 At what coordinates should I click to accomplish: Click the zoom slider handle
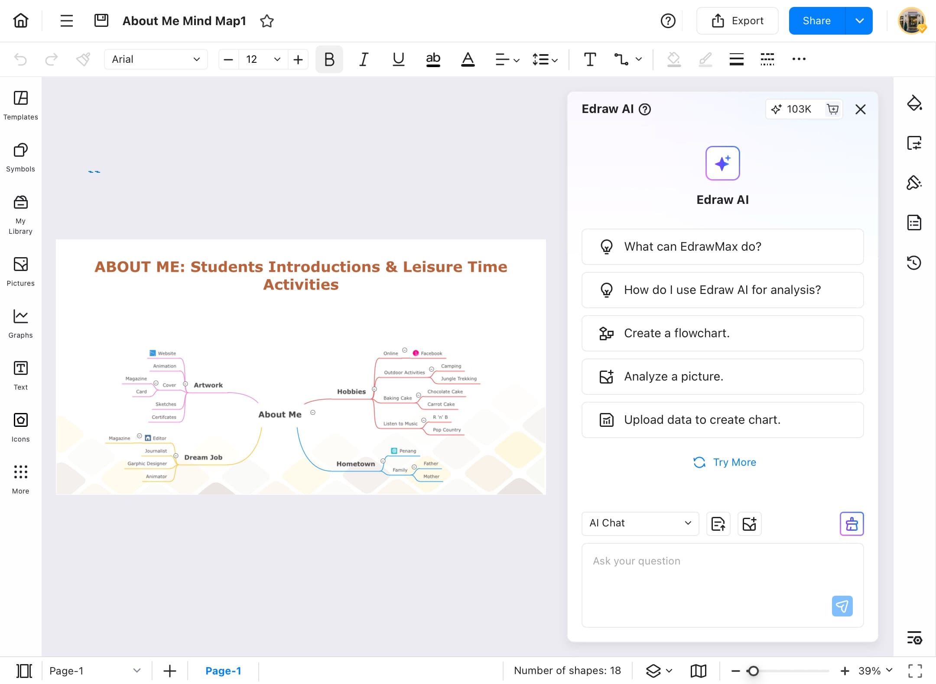tap(753, 671)
